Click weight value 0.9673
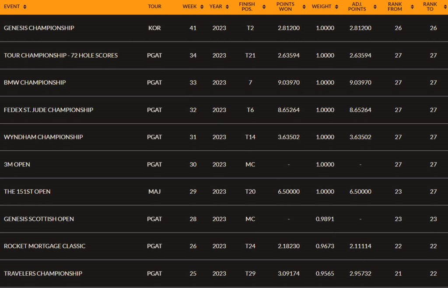 click(325, 246)
